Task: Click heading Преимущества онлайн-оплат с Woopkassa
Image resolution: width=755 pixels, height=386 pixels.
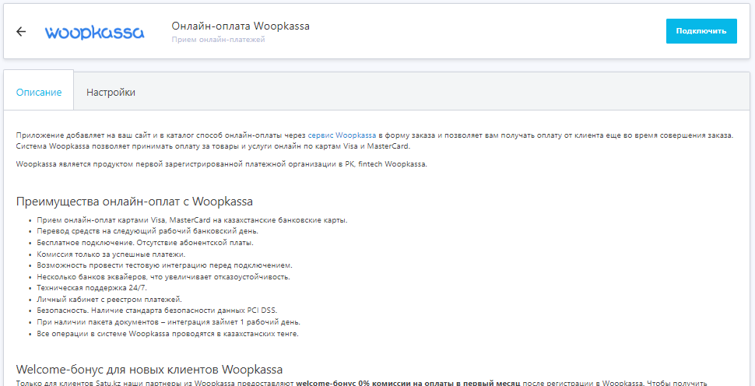Action: tap(135, 202)
